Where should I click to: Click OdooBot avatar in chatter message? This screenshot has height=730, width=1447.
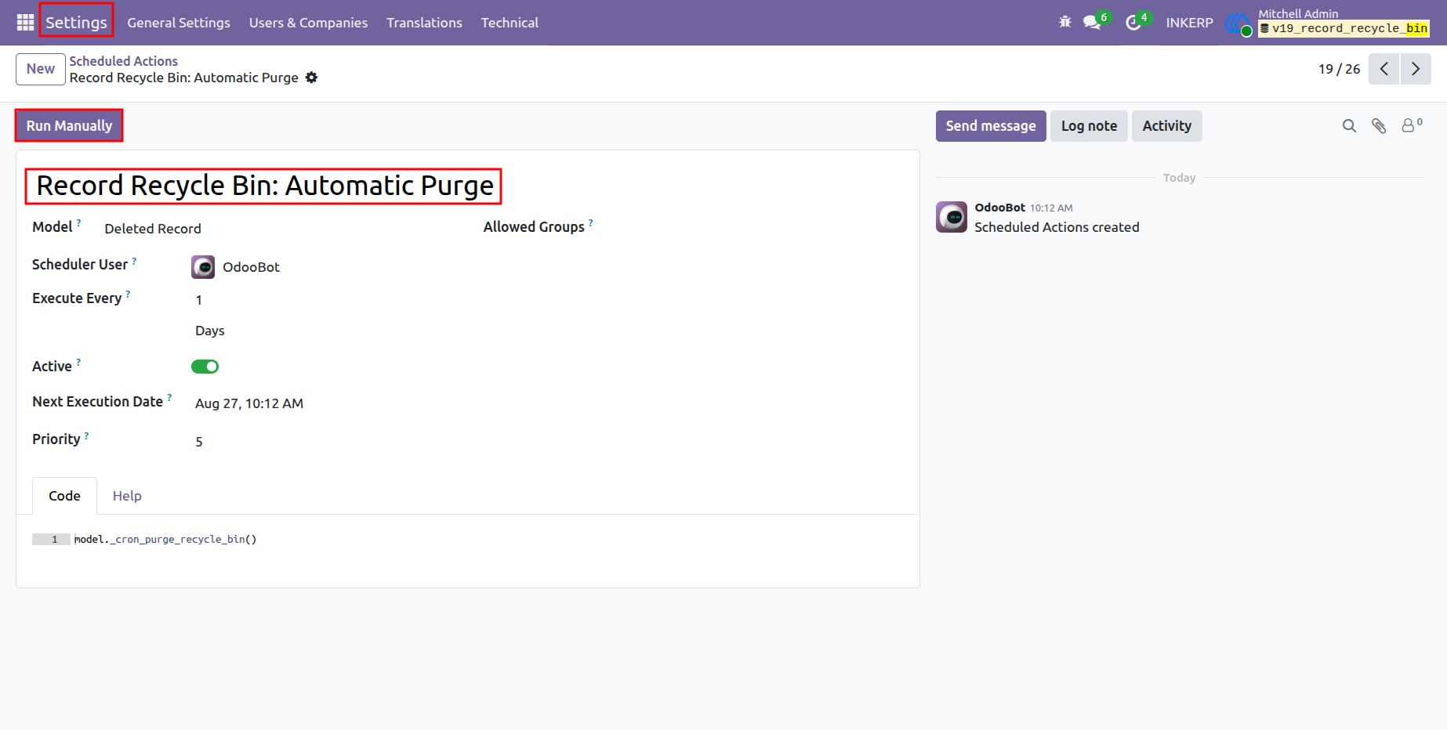pyautogui.click(x=952, y=217)
